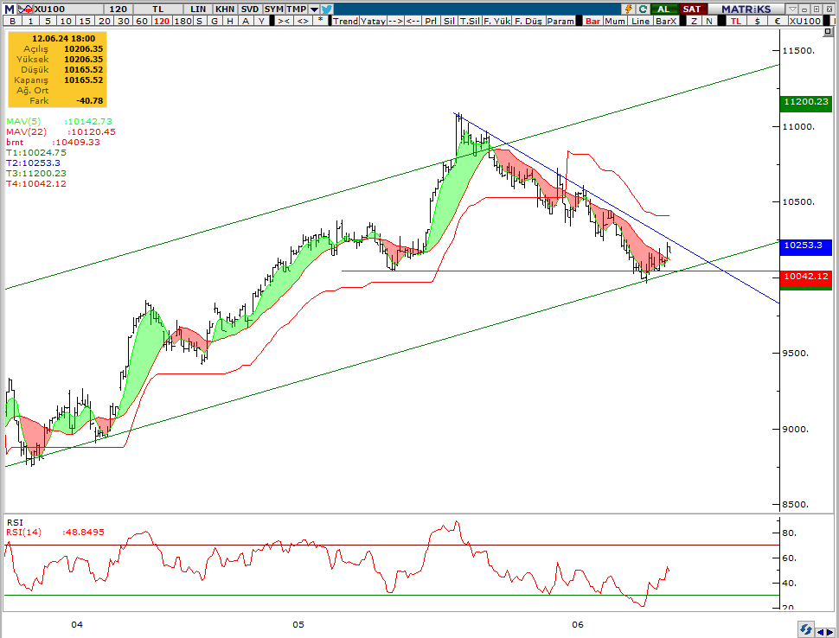Click the B period button

click(x=12, y=21)
